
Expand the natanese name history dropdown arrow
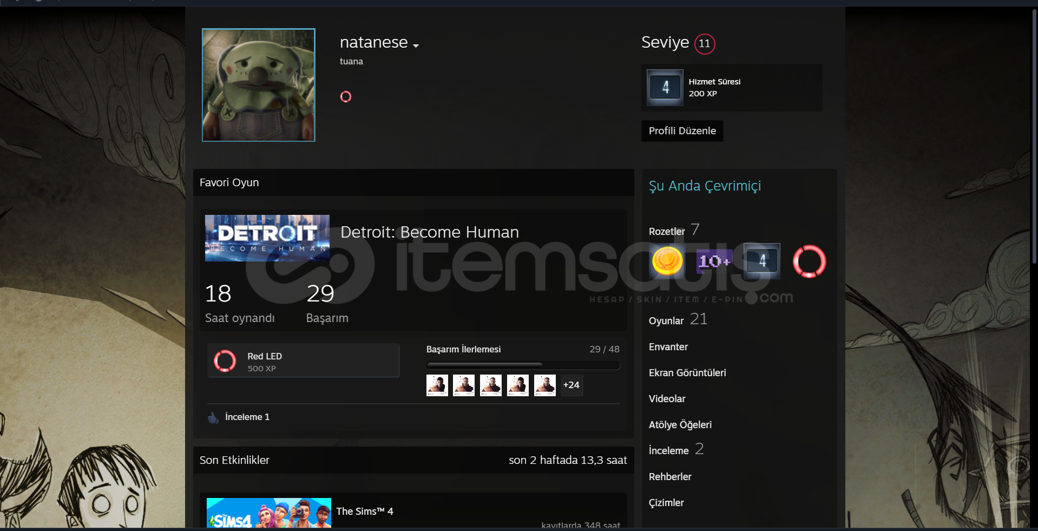[416, 46]
